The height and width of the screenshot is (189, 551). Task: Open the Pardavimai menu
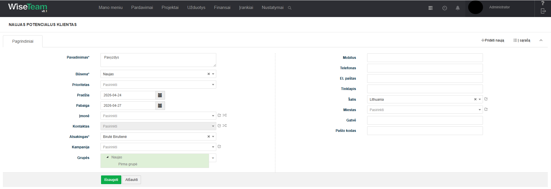click(x=142, y=8)
